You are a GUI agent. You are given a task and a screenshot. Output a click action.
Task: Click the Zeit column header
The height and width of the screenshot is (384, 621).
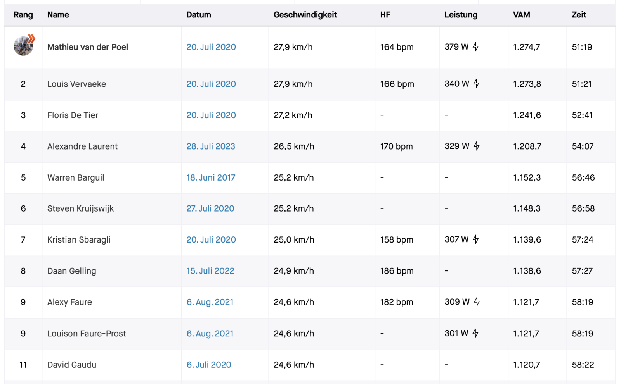579,15
